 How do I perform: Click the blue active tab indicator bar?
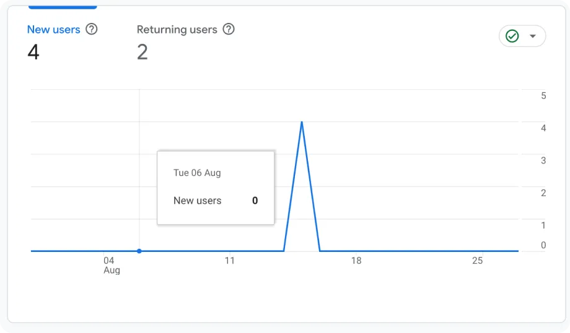(x=63, y=7)
